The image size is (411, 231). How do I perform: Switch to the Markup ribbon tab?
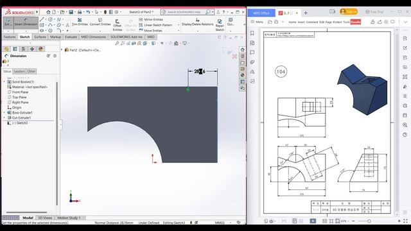coord(55,37)
